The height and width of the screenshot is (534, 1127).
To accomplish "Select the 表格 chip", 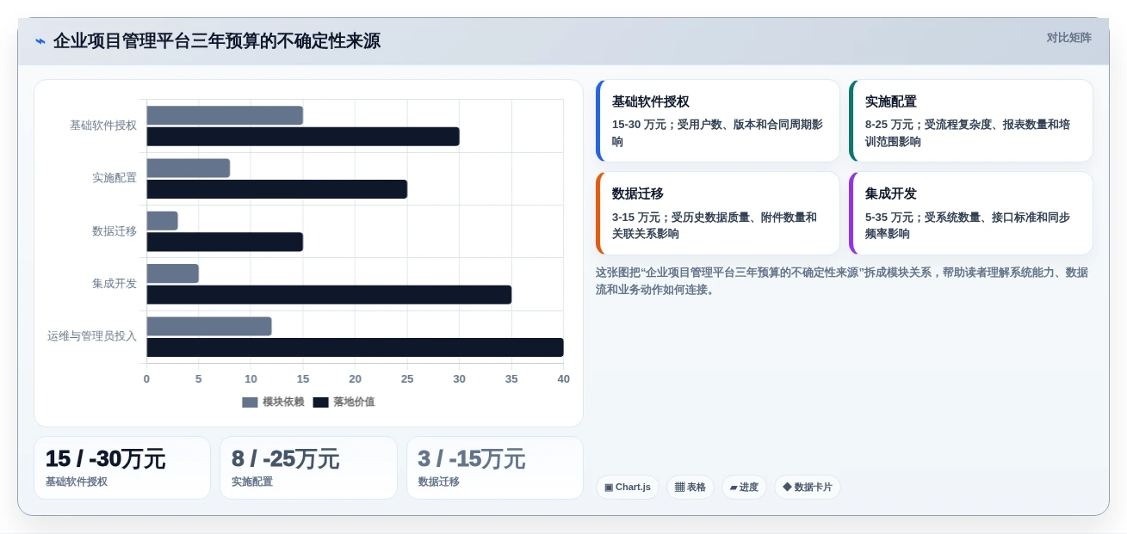I will [690, 488].
